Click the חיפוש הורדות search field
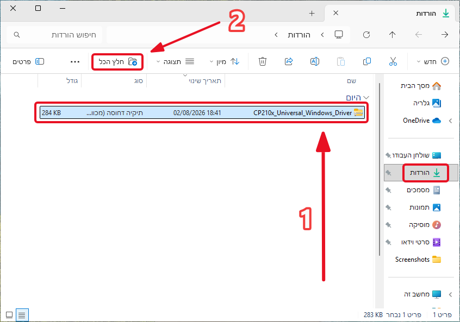Viewport: 460px width, 322px height. coord(55,35)
